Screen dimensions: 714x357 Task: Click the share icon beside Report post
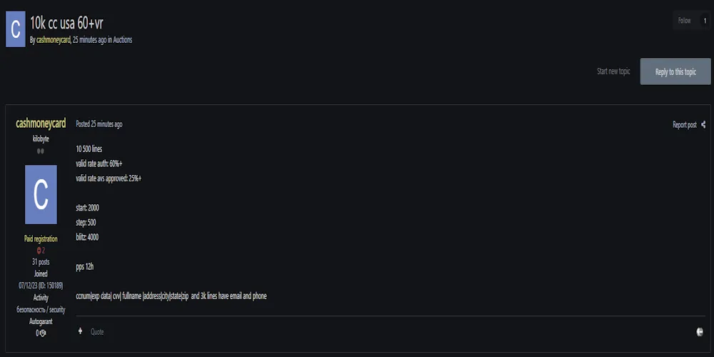click(x=703, y=124)
